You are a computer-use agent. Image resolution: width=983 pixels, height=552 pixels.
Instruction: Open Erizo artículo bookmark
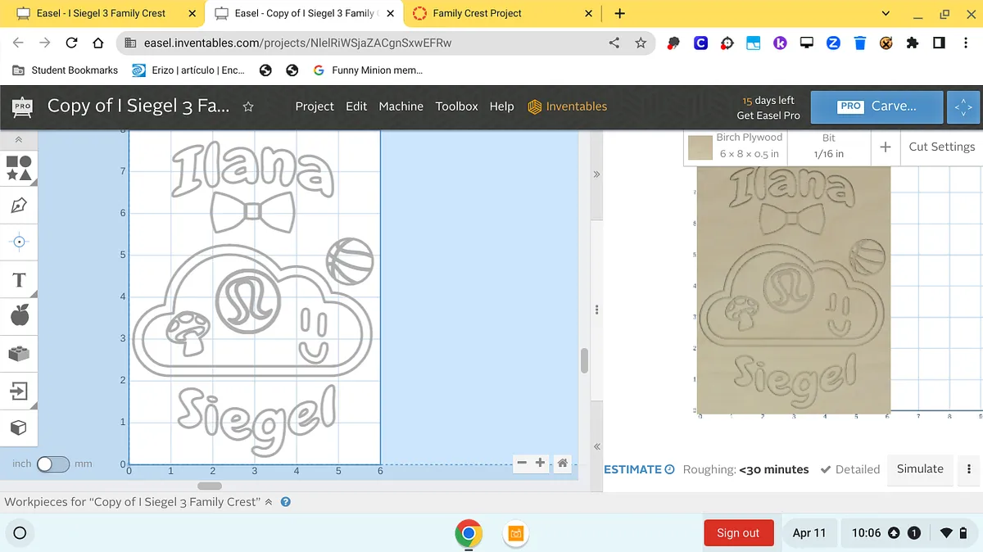[188, 70]
